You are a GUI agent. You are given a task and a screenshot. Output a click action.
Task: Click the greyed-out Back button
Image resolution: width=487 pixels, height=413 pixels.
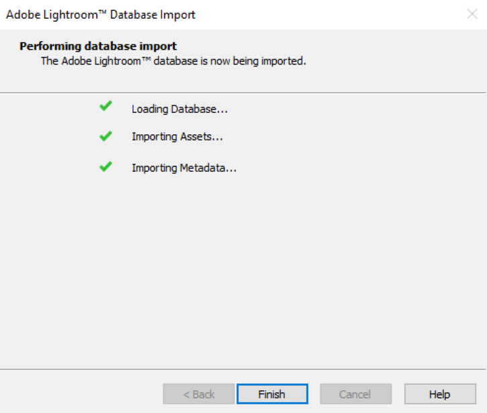[x=199, y=394]
